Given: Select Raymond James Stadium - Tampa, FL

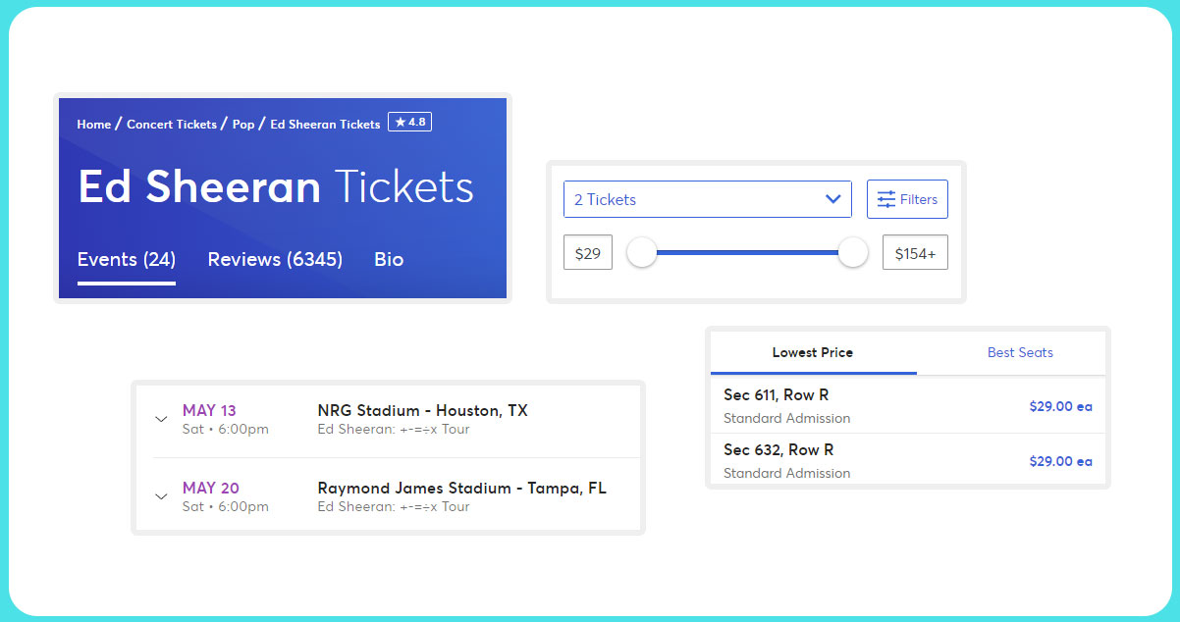Looking at the screenshot, I should tap(462, 488).
